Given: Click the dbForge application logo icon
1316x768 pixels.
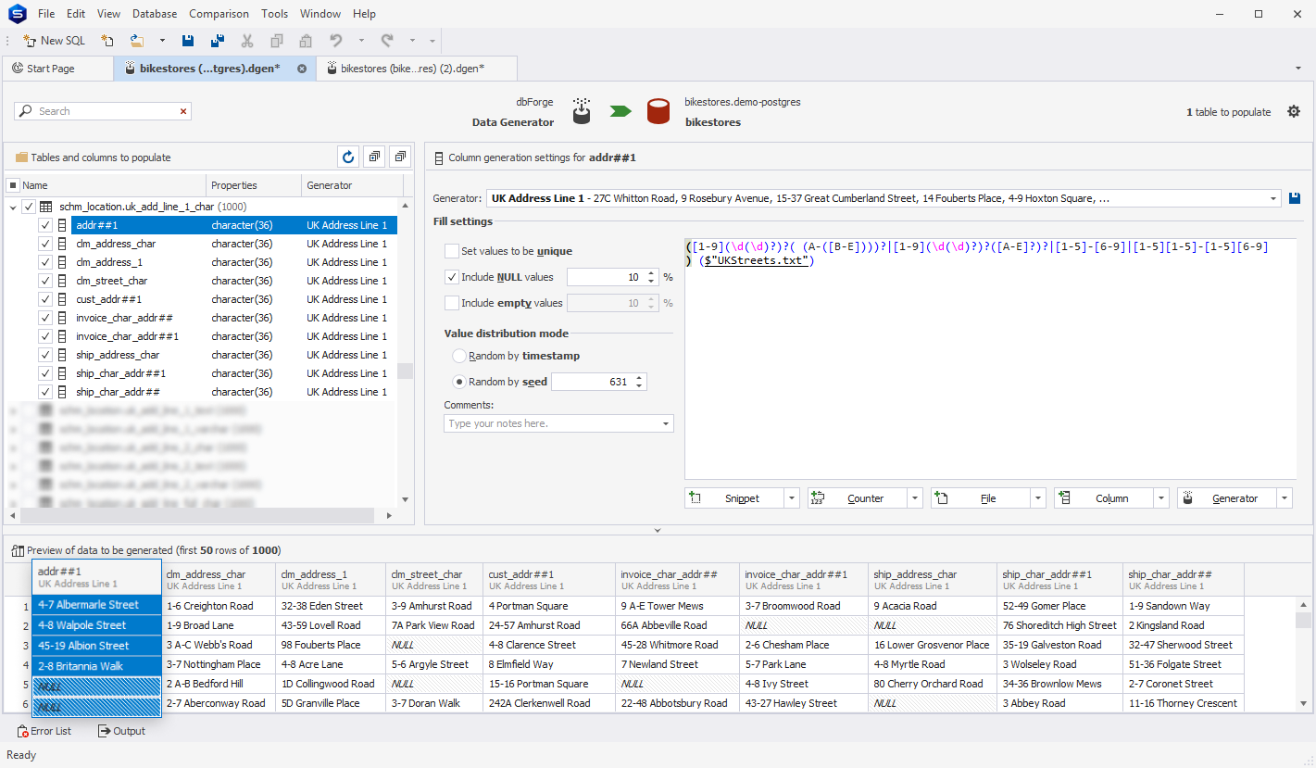Looking at the screenshot, I should 15,14.
